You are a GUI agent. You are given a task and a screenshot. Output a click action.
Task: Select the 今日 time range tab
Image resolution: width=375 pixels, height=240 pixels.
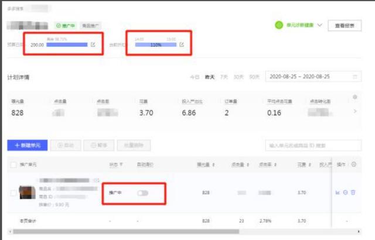pyautogui.click(x=195, y=77)
